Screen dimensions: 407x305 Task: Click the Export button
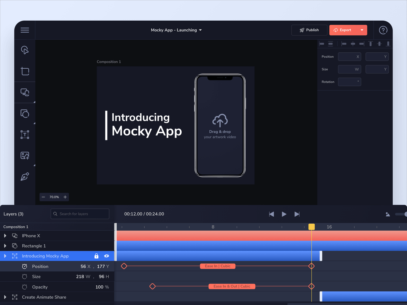click(343, 30)
